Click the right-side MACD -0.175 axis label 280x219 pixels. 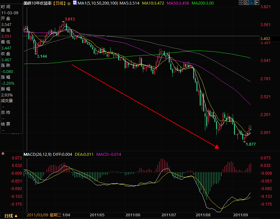tap(266, 204)
